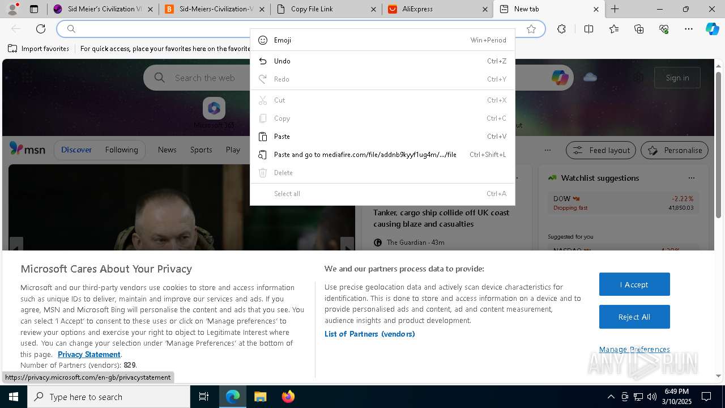Screen dimensions: 725x408
Task: Open feed more options ellipsis
Action: click(547, 150)
